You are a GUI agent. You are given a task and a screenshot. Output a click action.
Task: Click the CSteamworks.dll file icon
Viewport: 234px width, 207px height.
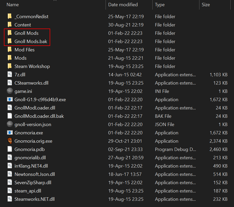pyautogui.click(x=10, y=83)
